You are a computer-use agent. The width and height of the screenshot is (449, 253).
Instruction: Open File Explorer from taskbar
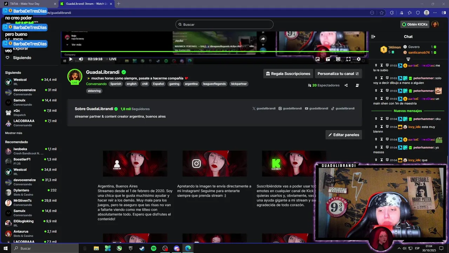click(96, 248)
